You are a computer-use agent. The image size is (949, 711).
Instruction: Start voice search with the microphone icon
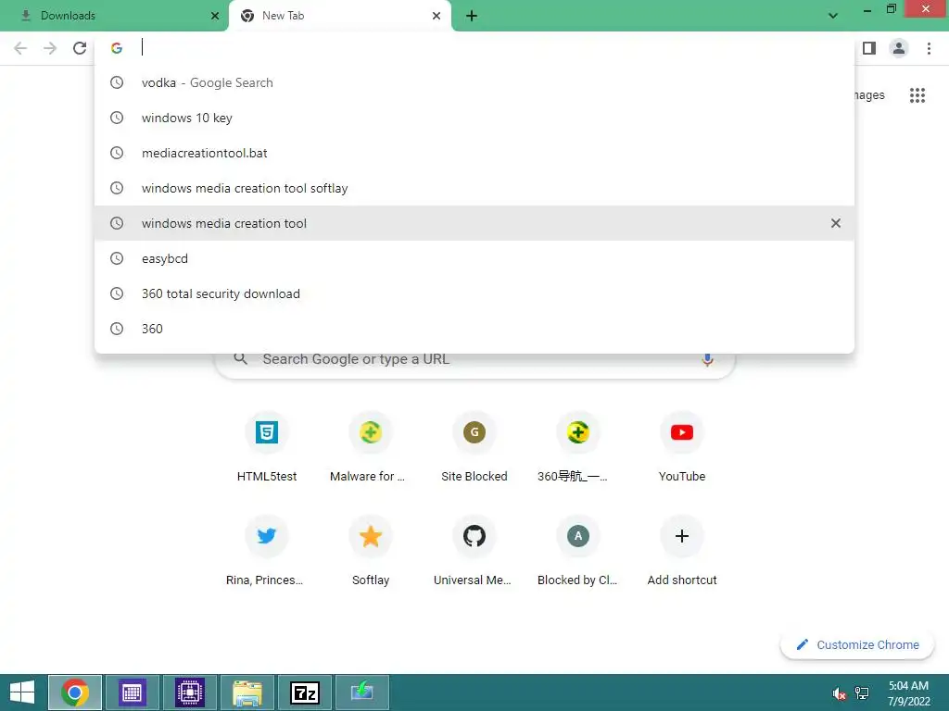coord(707,359)
